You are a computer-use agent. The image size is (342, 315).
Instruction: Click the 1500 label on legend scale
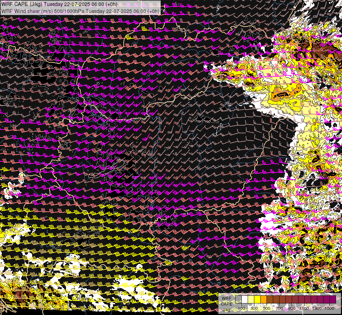329,308
